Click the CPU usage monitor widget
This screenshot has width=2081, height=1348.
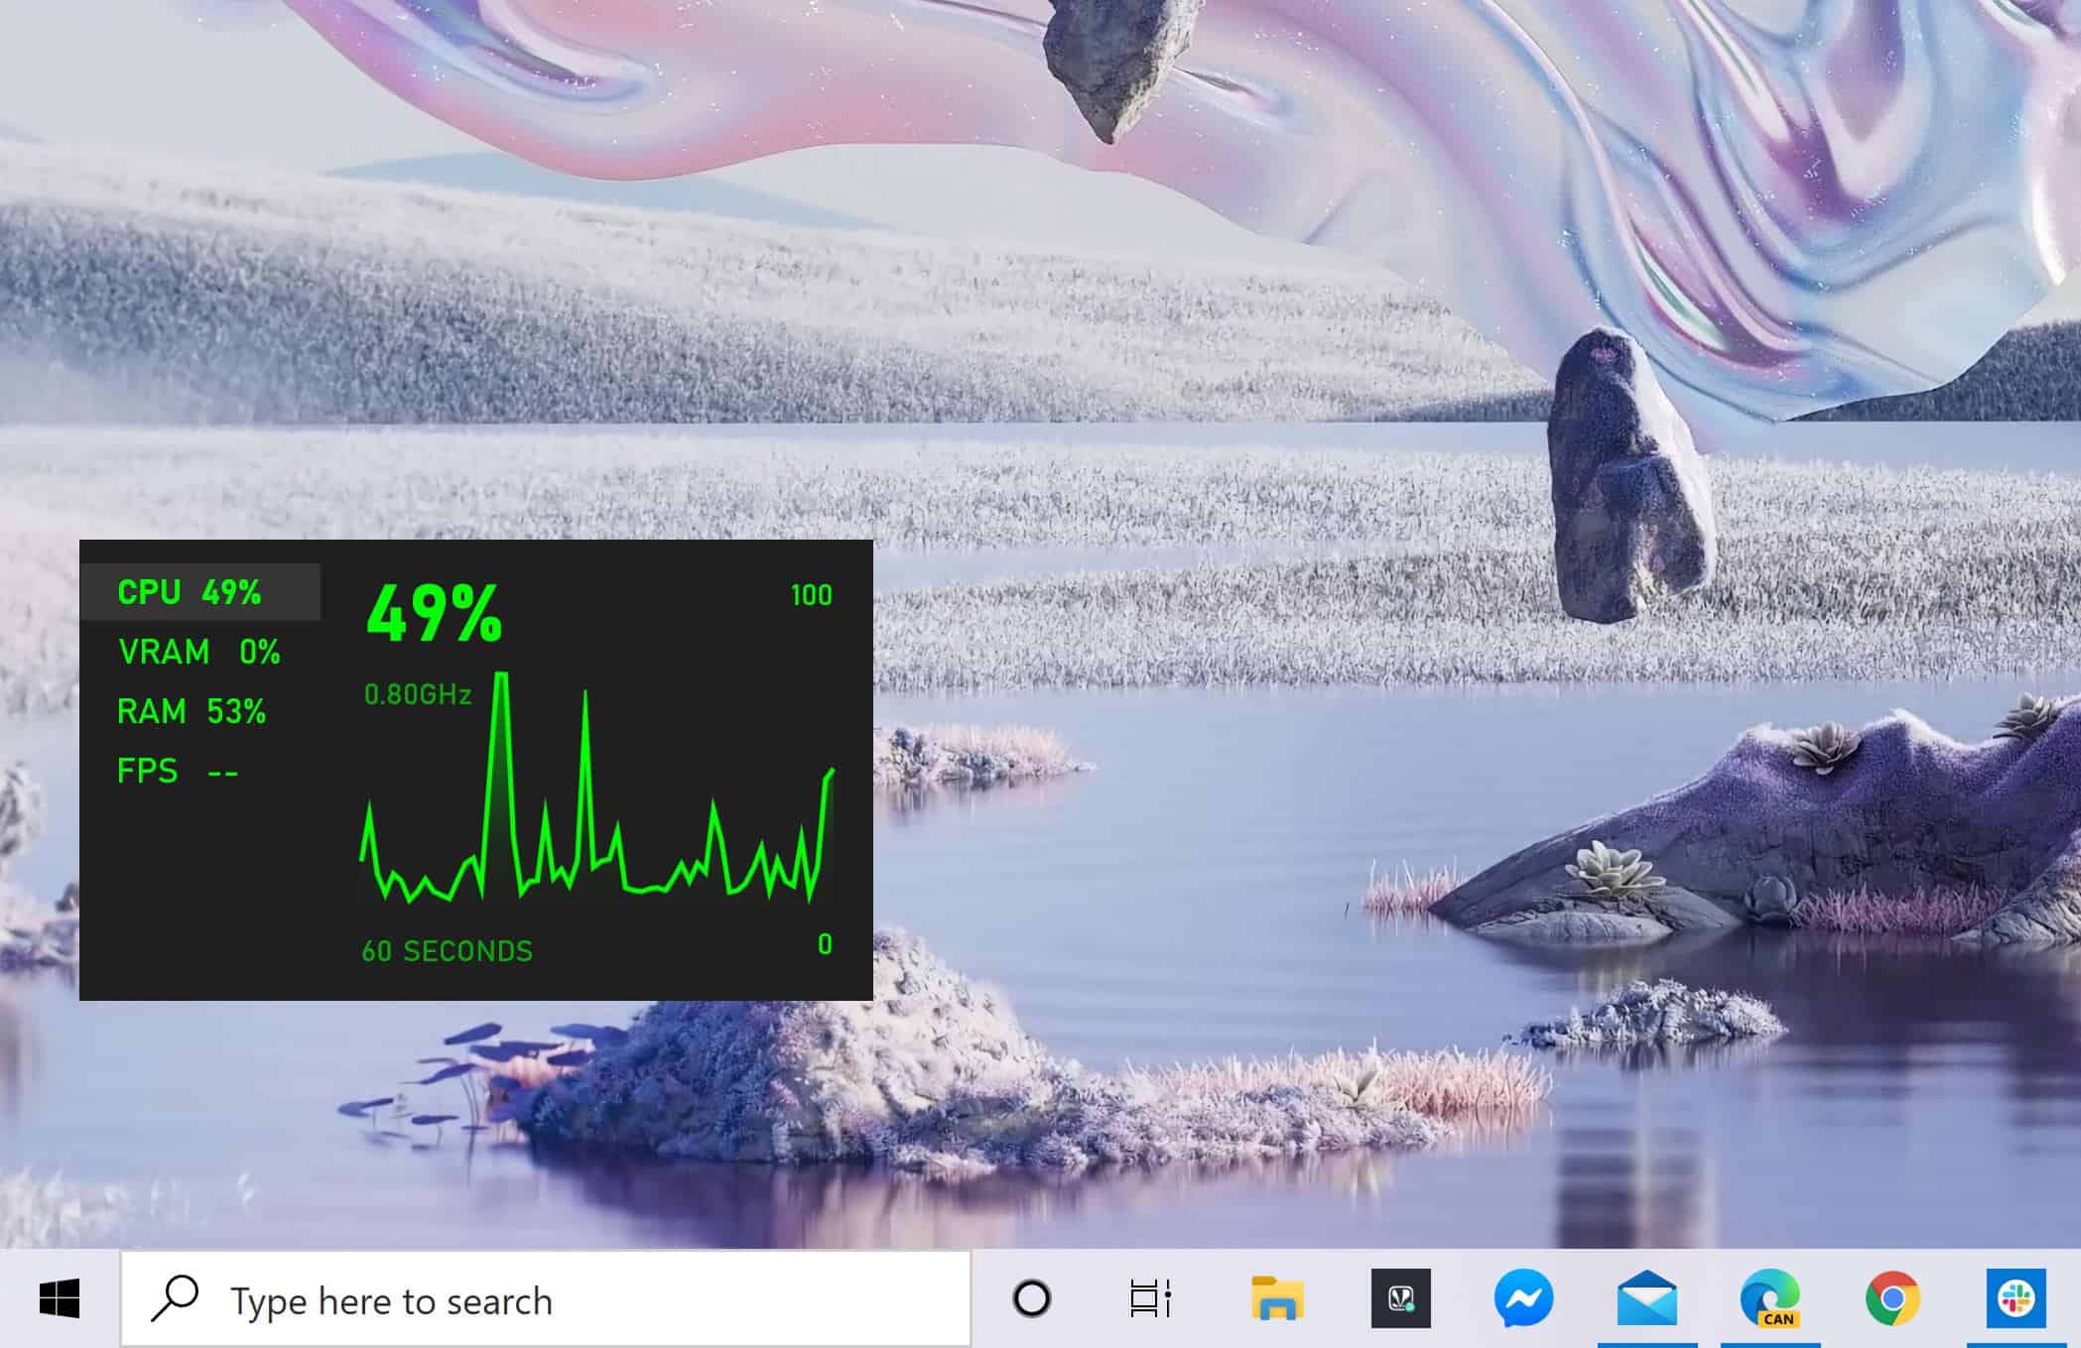474,769
